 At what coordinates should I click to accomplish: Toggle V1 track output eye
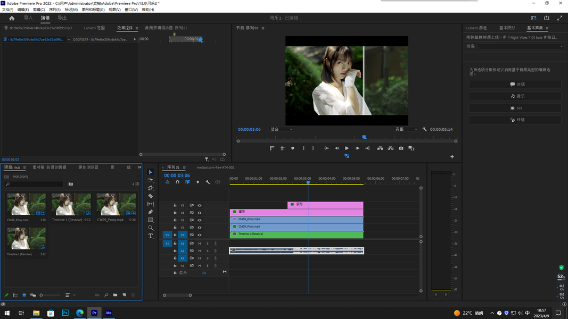[x=200, y=234]
